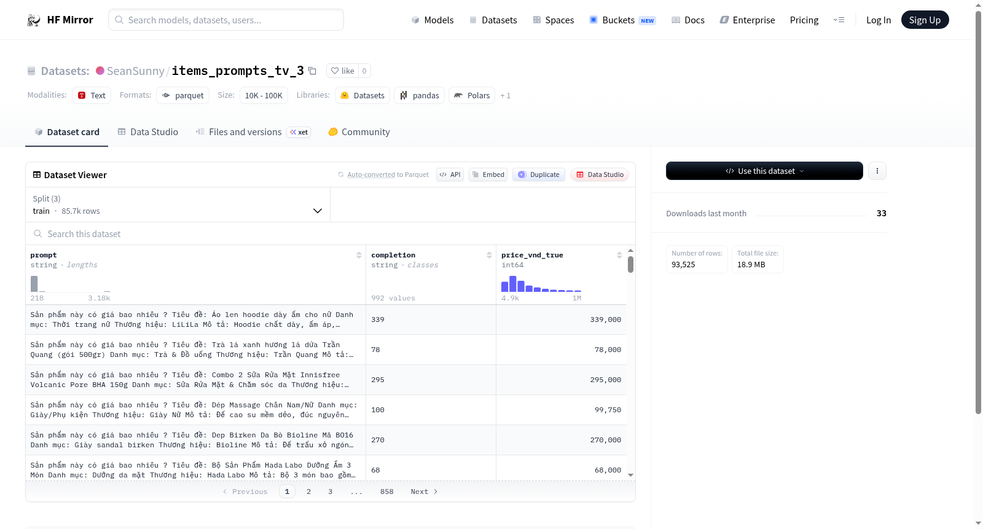Select the Datasets library tag

(x=362, y=95)
